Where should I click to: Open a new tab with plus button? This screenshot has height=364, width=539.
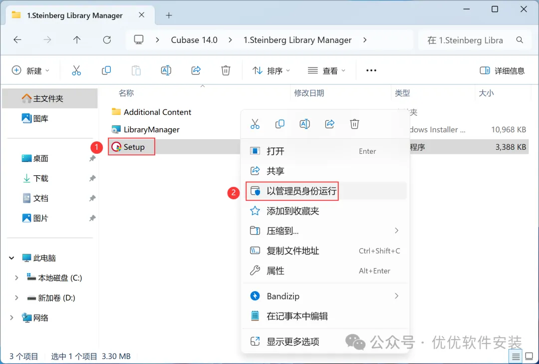point(169,15)
